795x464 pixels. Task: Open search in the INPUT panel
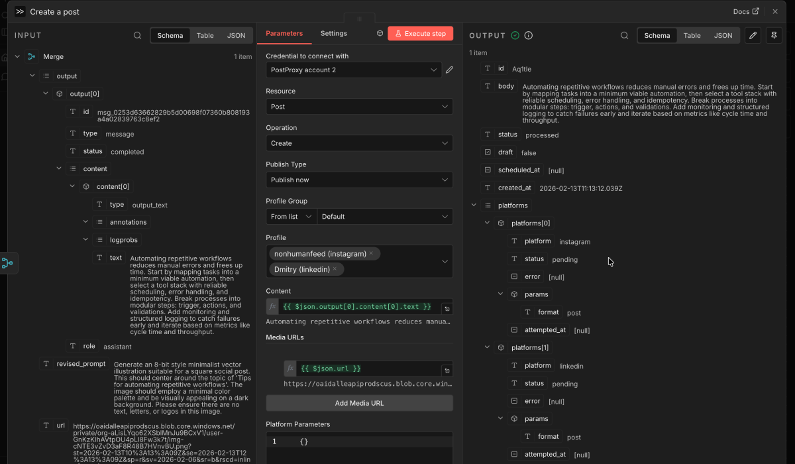click(x=137, y=35)
